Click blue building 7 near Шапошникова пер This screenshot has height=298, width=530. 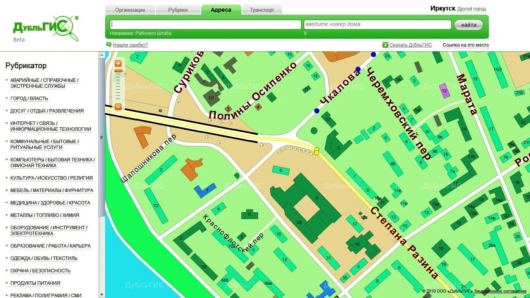tap(204, 190)
